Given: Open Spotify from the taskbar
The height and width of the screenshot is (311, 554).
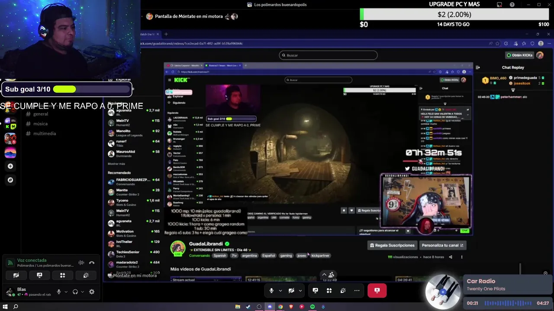Looking at the screenshot, I should pos(312,307).
